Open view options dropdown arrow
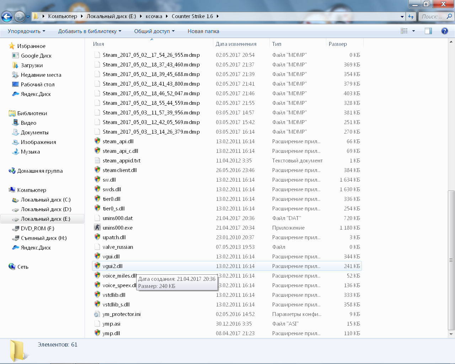 tap(413, 31)
